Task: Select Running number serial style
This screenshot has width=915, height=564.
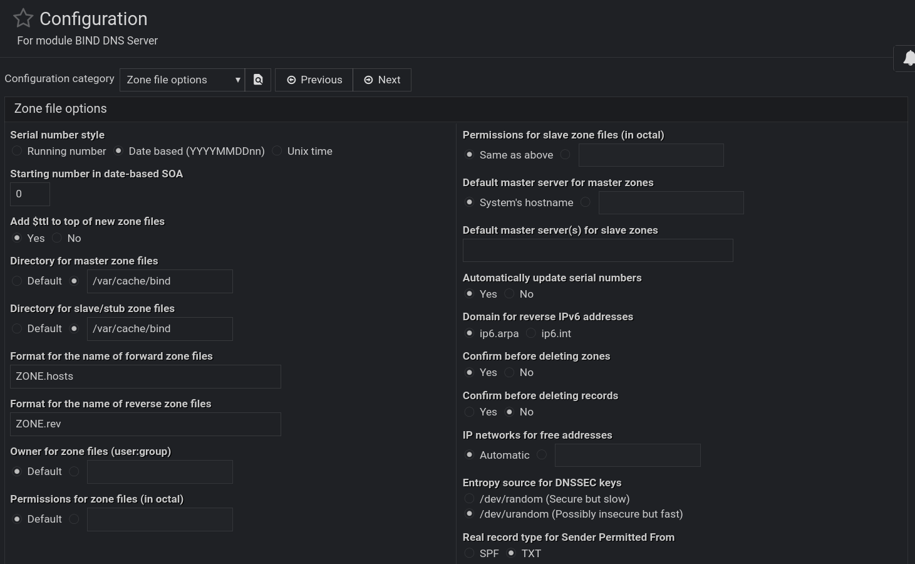Action: coord(17,151)
